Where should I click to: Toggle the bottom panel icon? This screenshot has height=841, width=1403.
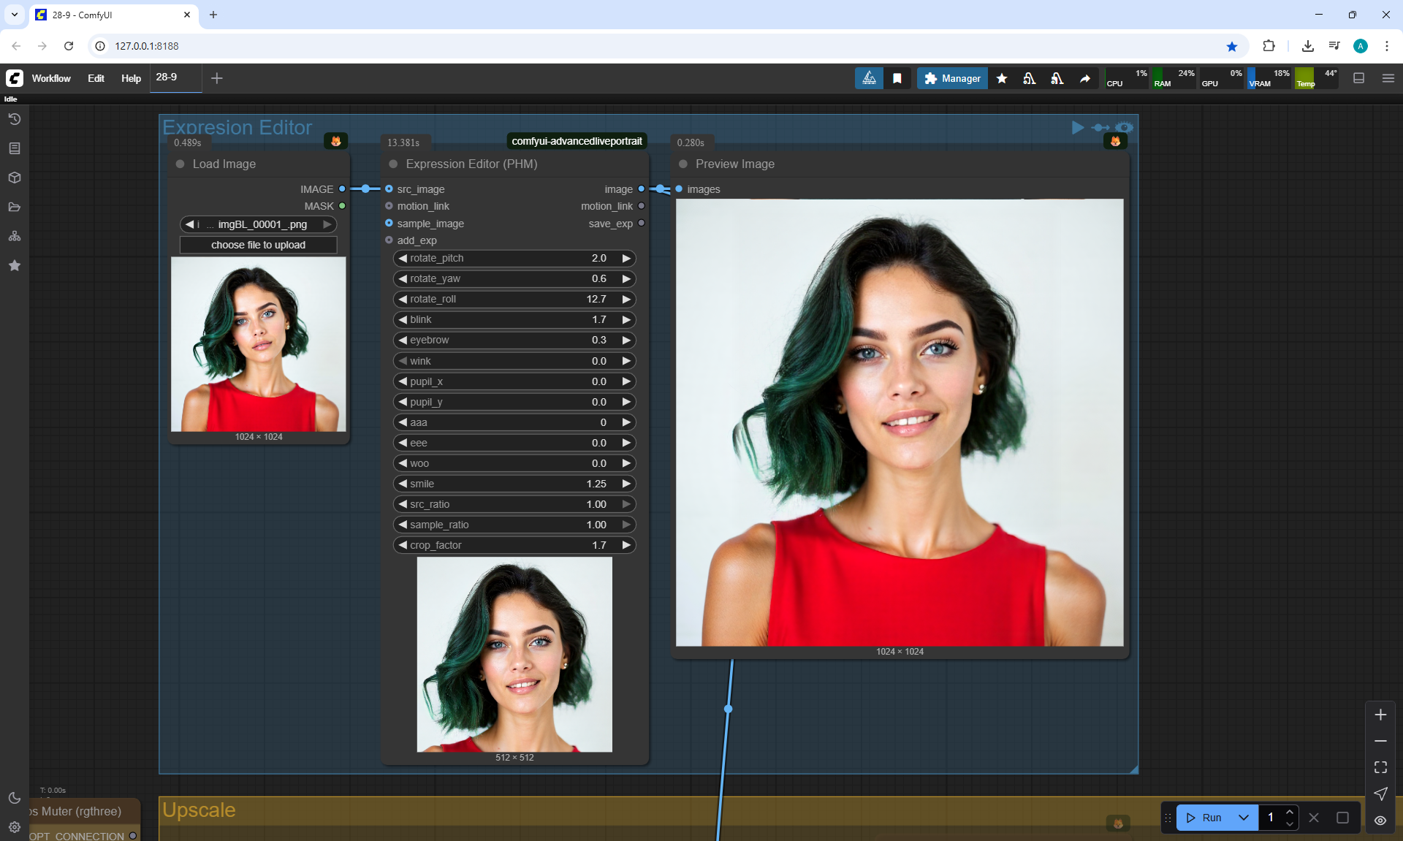[x=1359, y=78]
